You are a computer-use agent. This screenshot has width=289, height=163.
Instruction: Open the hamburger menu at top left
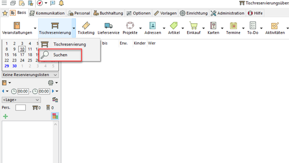4,3
